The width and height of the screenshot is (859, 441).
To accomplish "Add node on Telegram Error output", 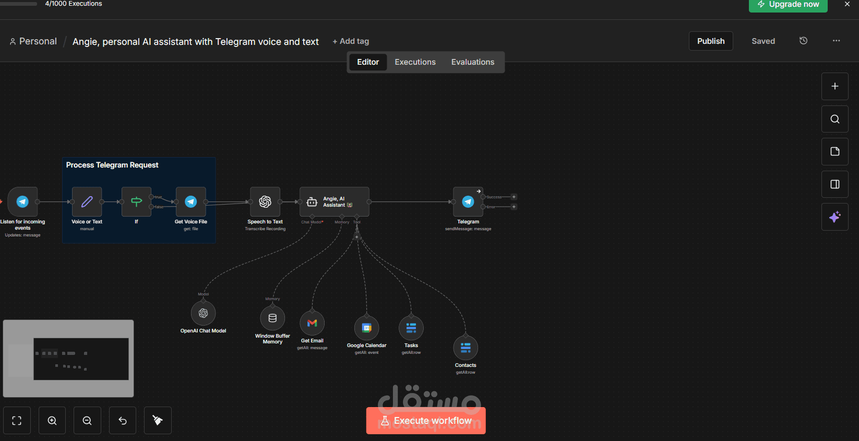I will click(514, 207).
